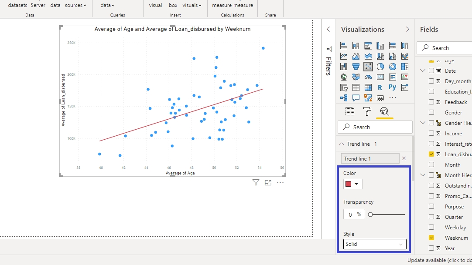Open the chart's More options menu

coord(280,183)
